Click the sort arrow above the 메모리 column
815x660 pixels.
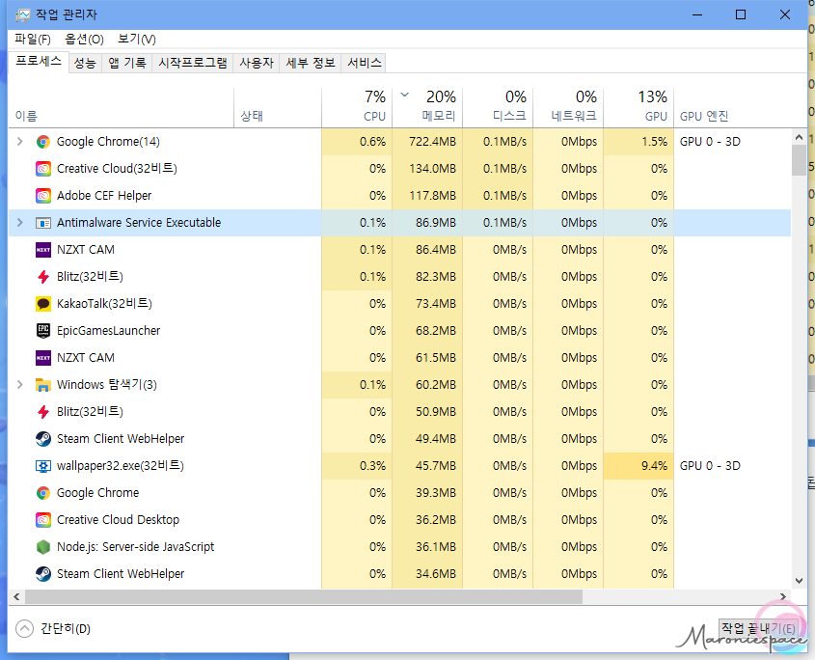click(405, 96)
